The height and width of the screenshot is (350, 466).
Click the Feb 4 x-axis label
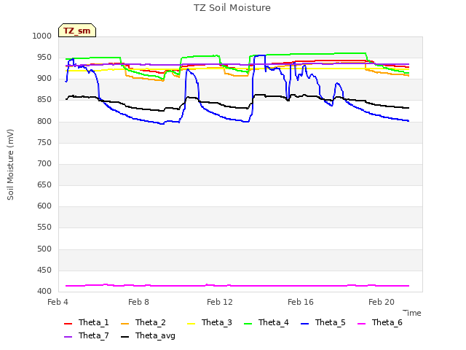pyautogui.click(x=58, y=302)
